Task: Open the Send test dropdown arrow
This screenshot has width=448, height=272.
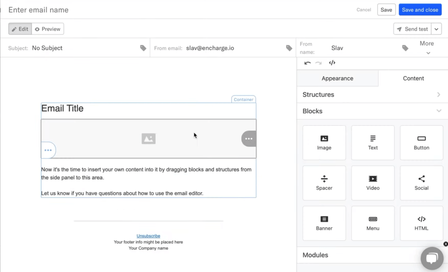Action: coord(436,29)
